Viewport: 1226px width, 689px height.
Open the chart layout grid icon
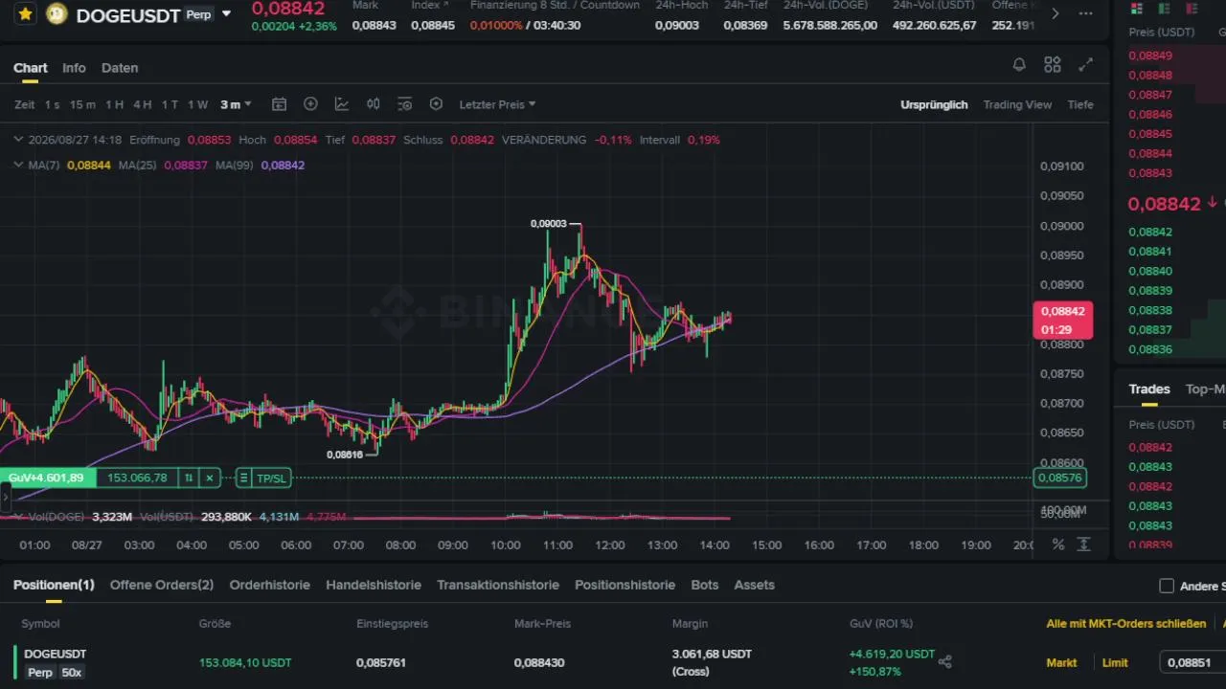point(1053,65)
